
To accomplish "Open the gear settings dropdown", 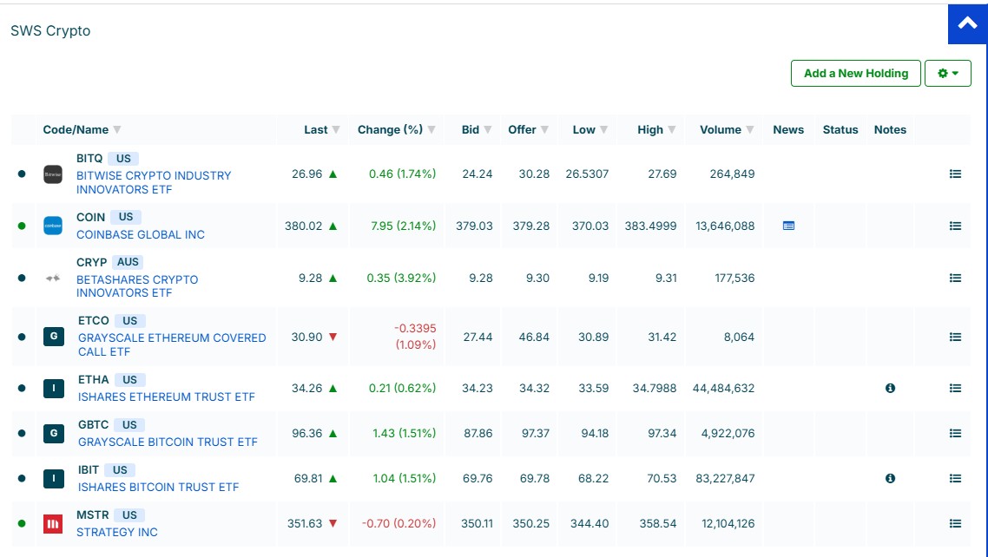I will tap(947, 74).
